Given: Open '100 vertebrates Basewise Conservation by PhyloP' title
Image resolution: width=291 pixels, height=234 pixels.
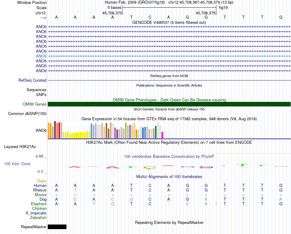Looking at the screenshot, I should tap(169, 157).
